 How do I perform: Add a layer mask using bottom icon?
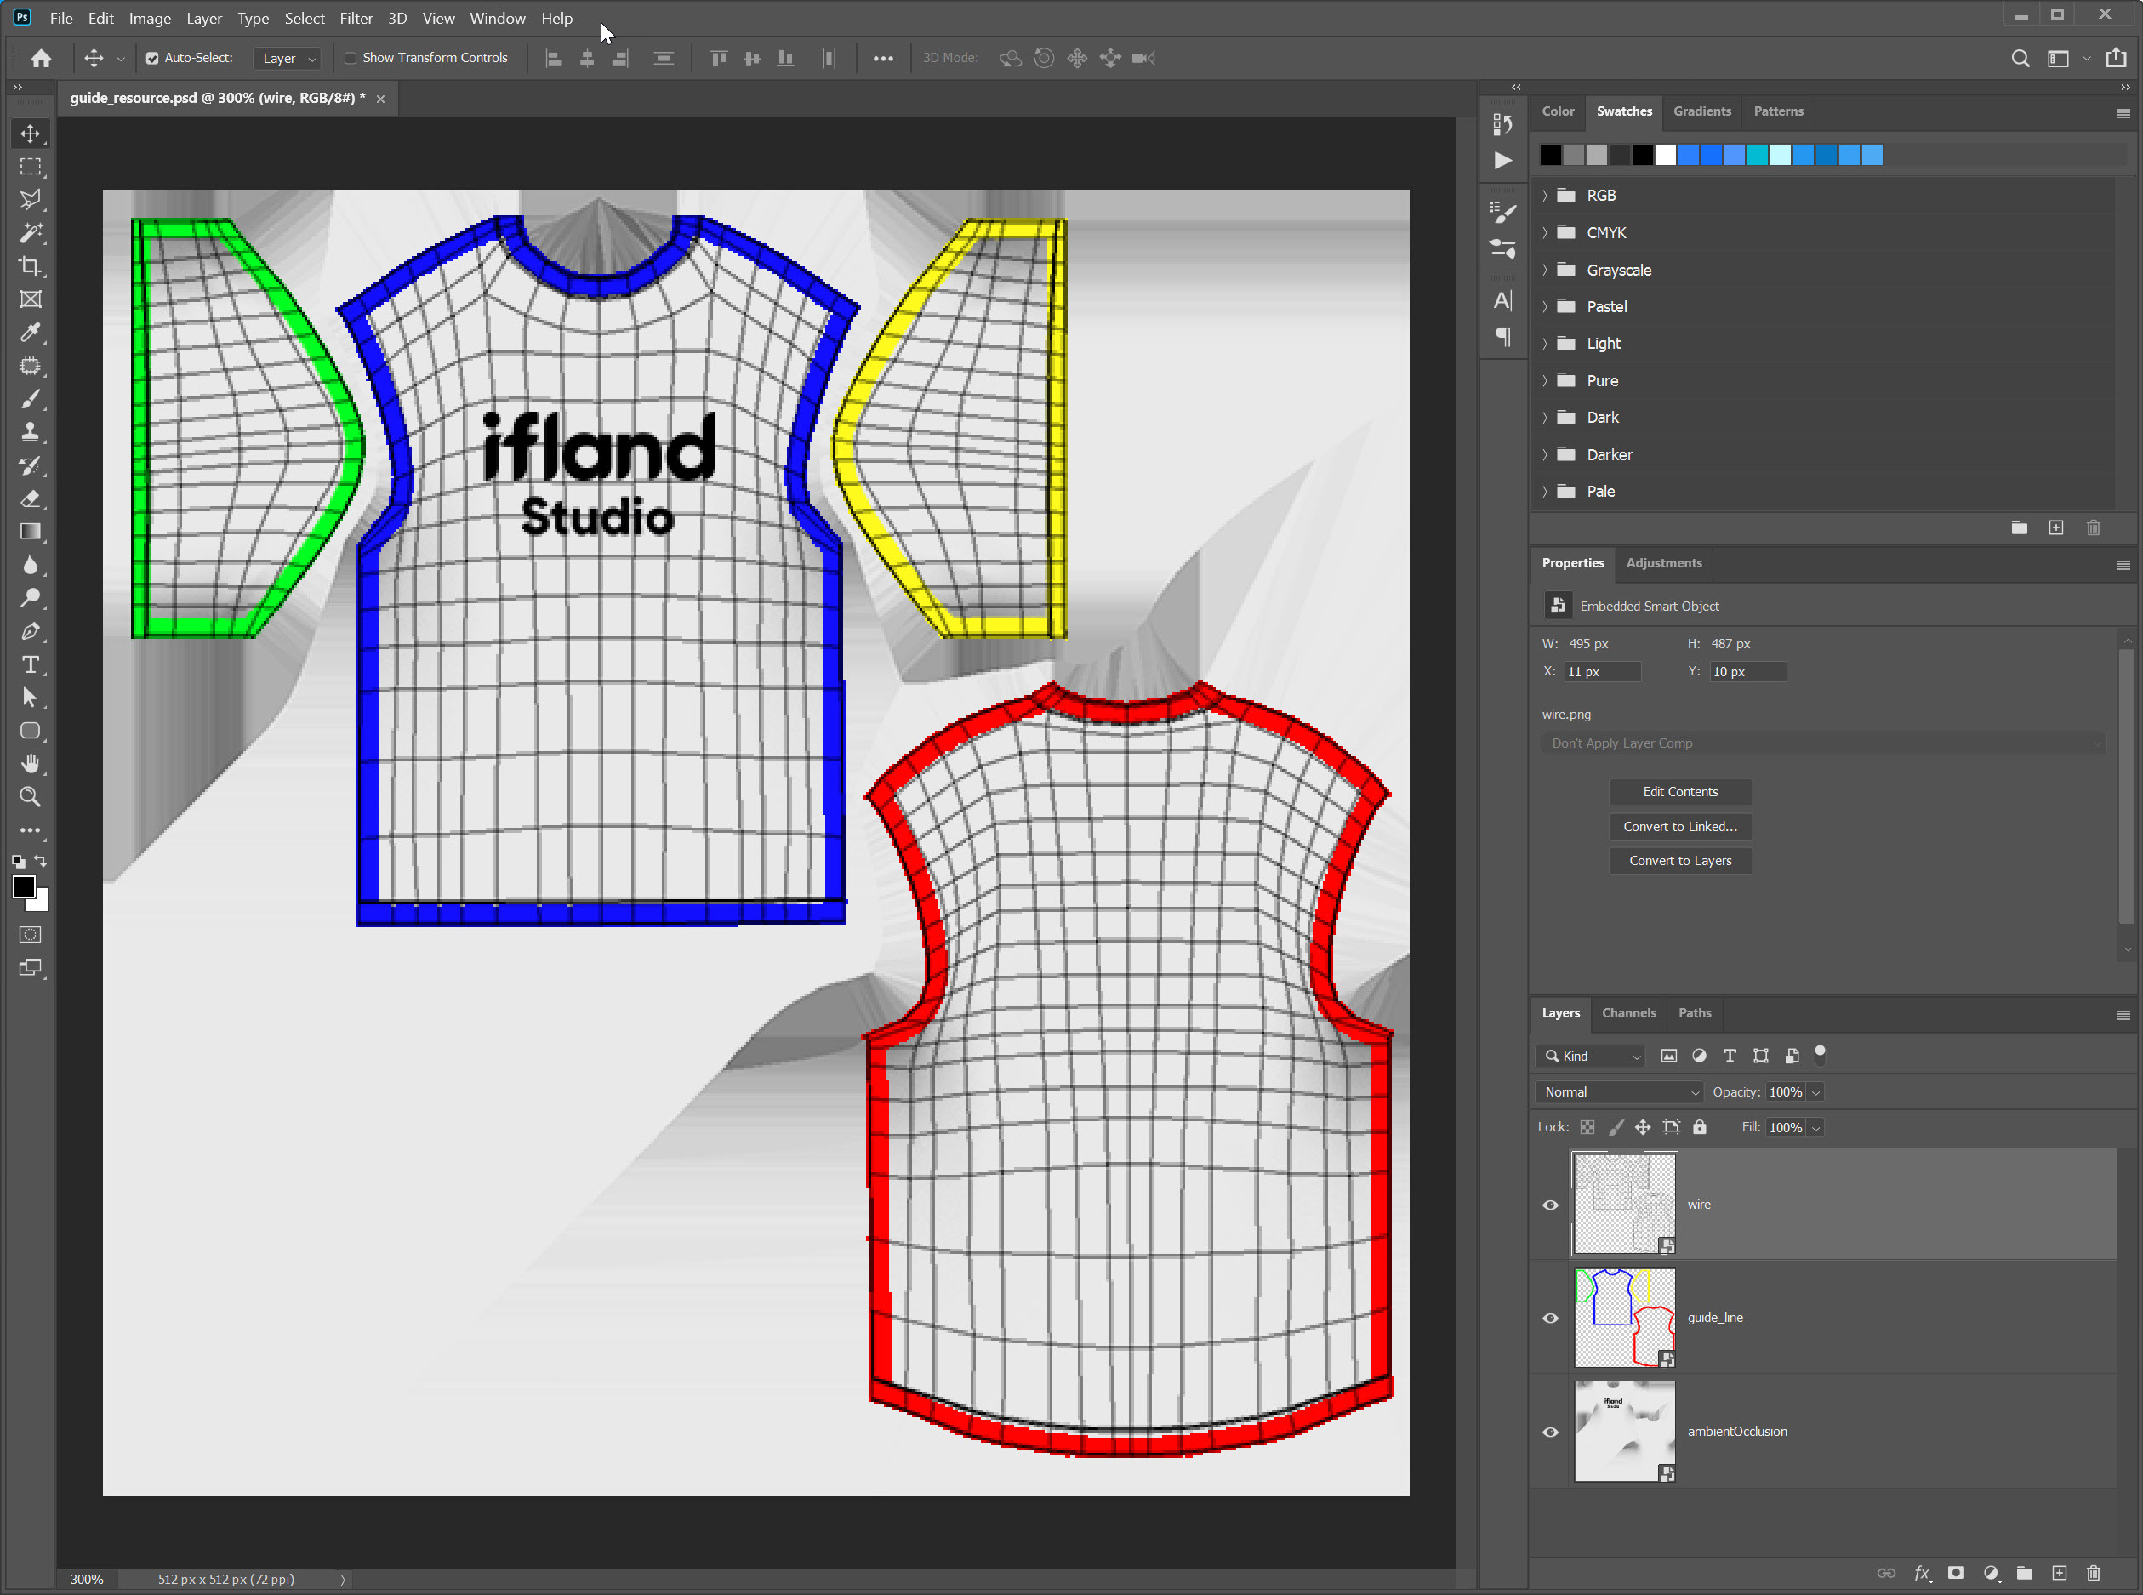(x=1956, y=1573)
